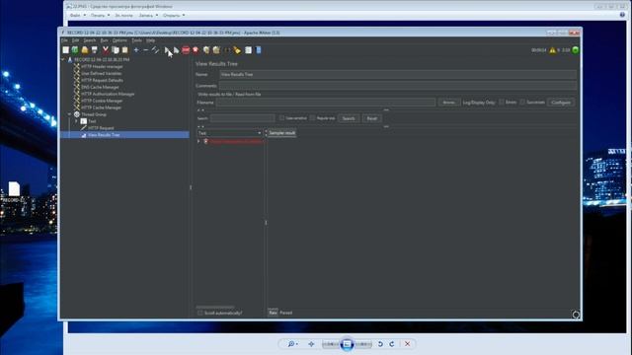Open the Печать menu in Photo Viewer
Image resolution: width=632 pixels, height=355 pixels.
[x=100, y=15]
